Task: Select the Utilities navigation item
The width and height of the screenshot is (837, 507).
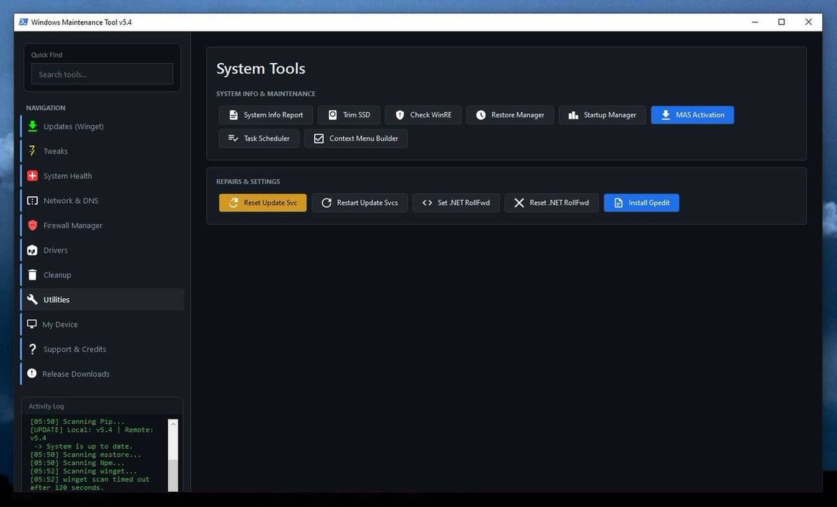Action: point(103,299)
